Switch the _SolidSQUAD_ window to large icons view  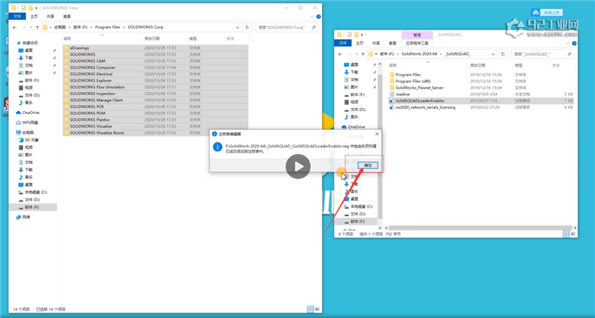[573, 234]
